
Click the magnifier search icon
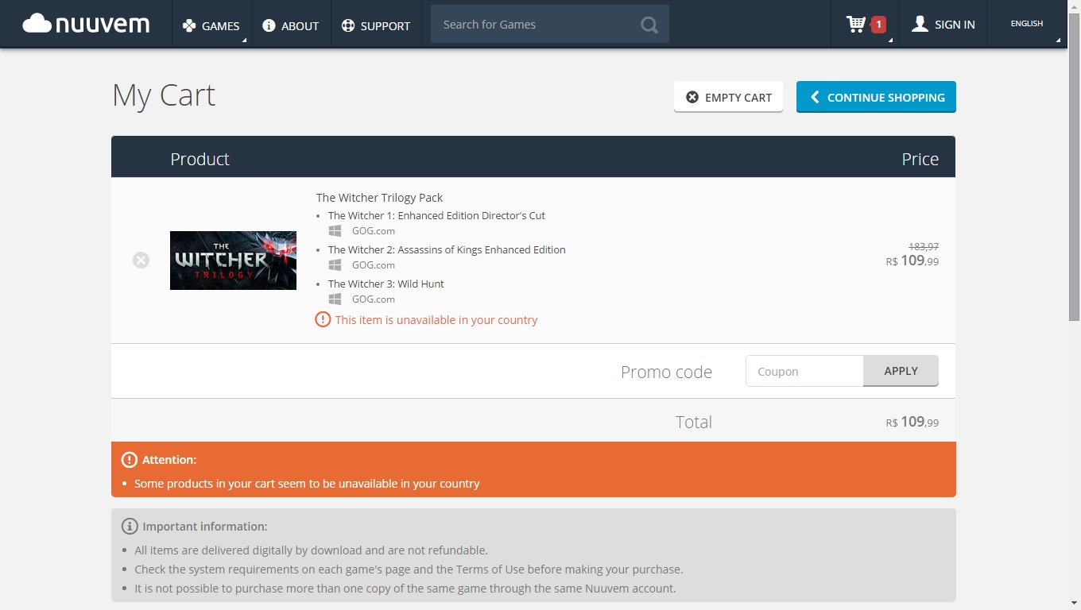(649, 25)
